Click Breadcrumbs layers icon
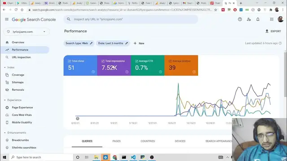 pos(7,140)
